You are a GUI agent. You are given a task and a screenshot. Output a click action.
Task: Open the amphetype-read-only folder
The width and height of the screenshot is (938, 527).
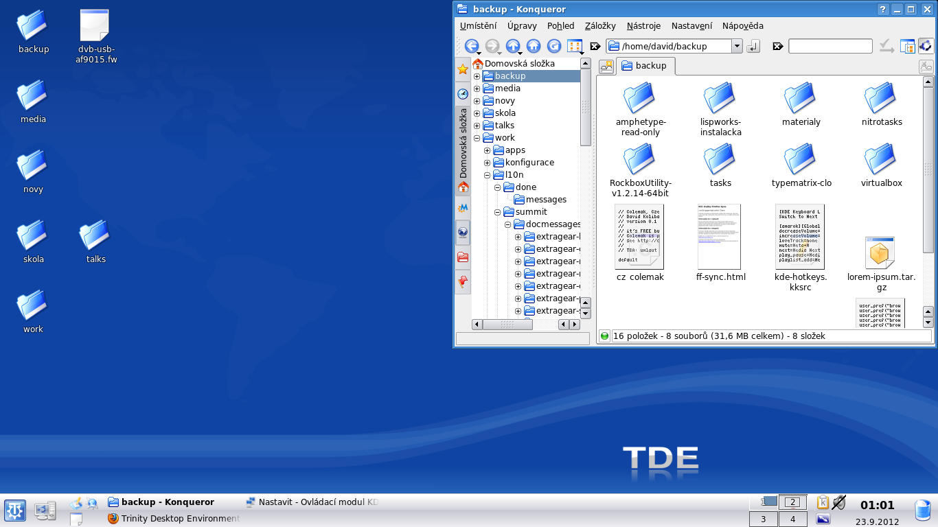641,110
